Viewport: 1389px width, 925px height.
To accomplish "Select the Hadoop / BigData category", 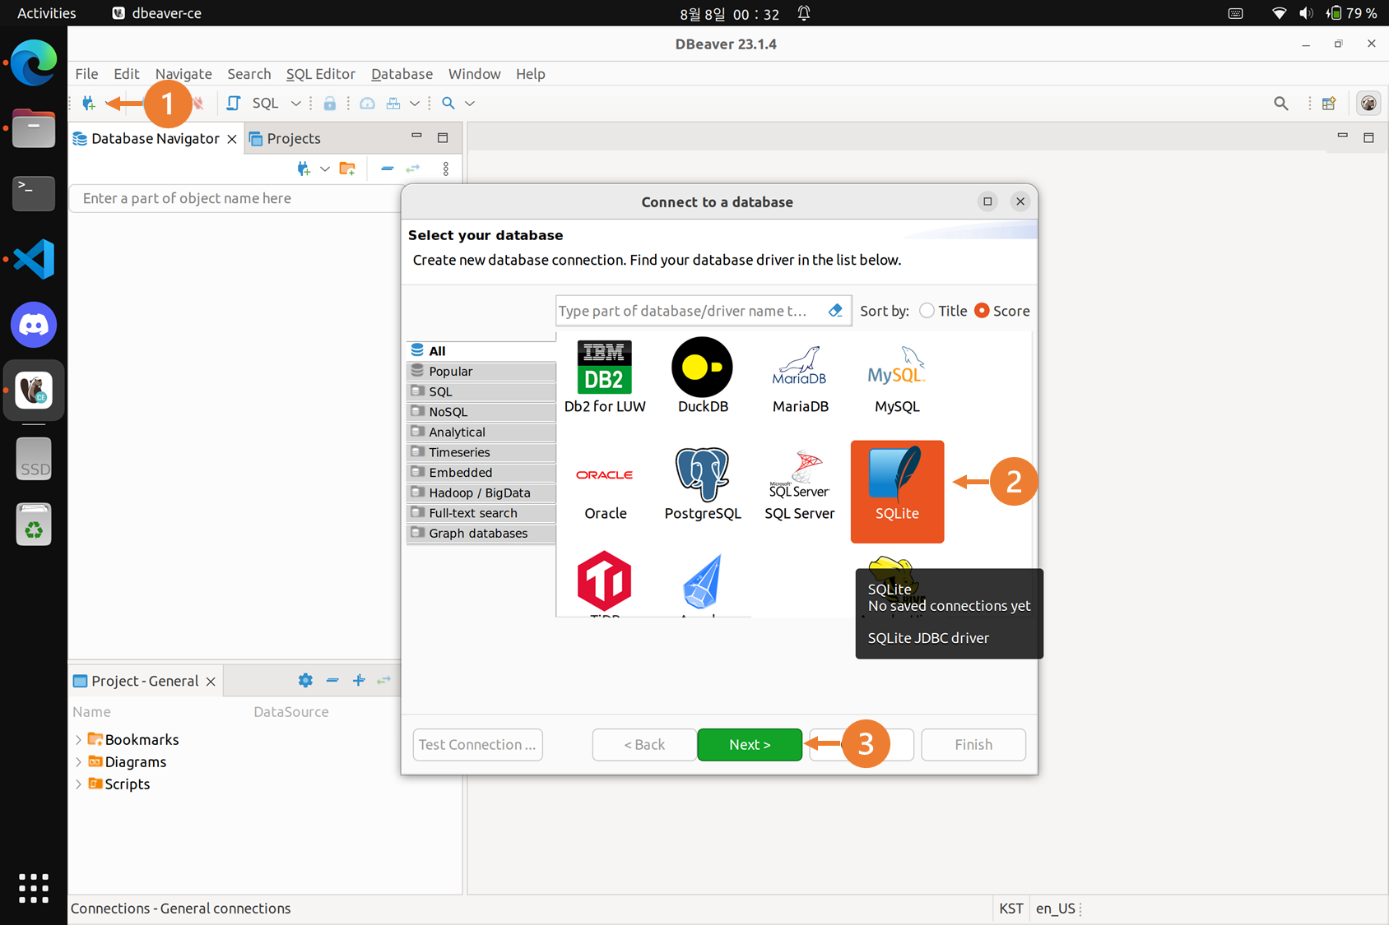I will pyautogui.click(x=481, y=493).
